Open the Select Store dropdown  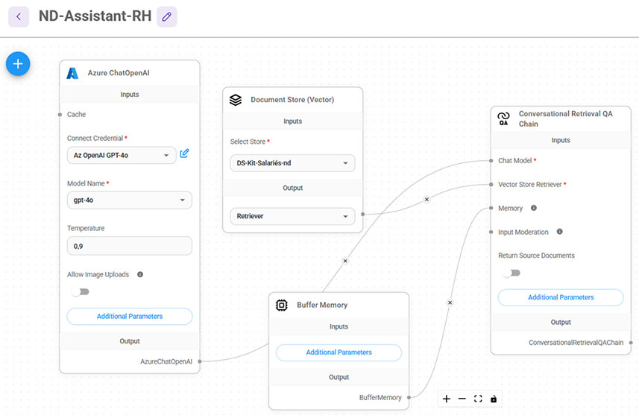pyautogui.click(x=292, y=163)
